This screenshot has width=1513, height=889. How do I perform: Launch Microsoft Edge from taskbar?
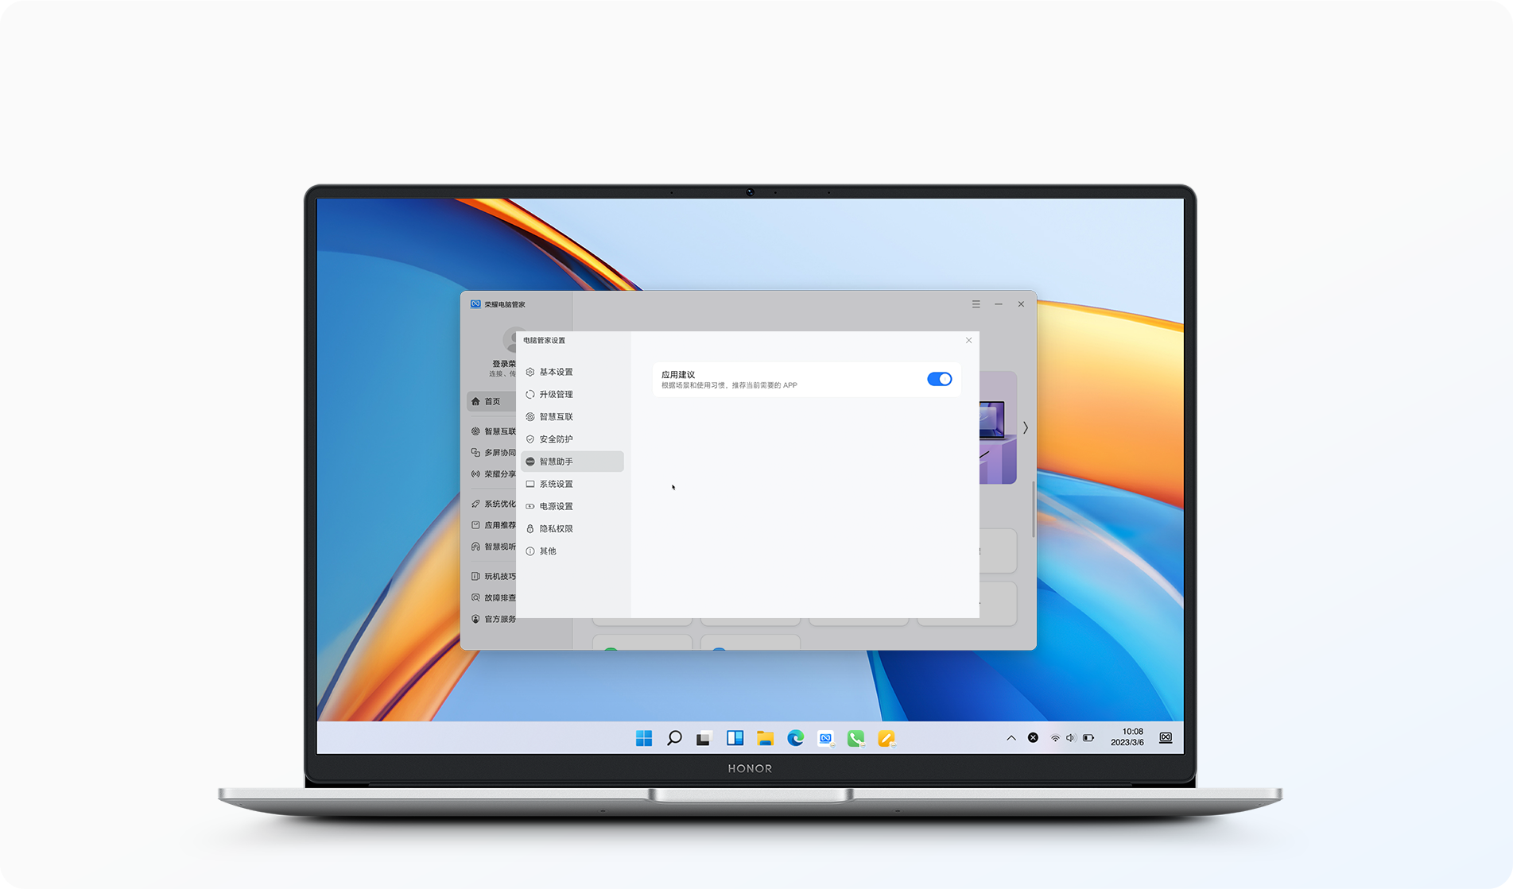pyautogui.click(x=795, y=738)
